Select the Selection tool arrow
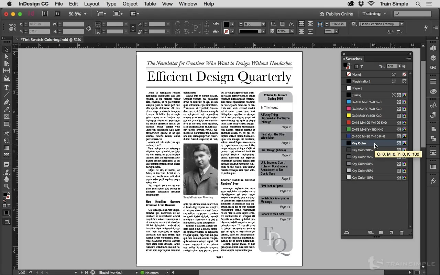 (6, 49)
